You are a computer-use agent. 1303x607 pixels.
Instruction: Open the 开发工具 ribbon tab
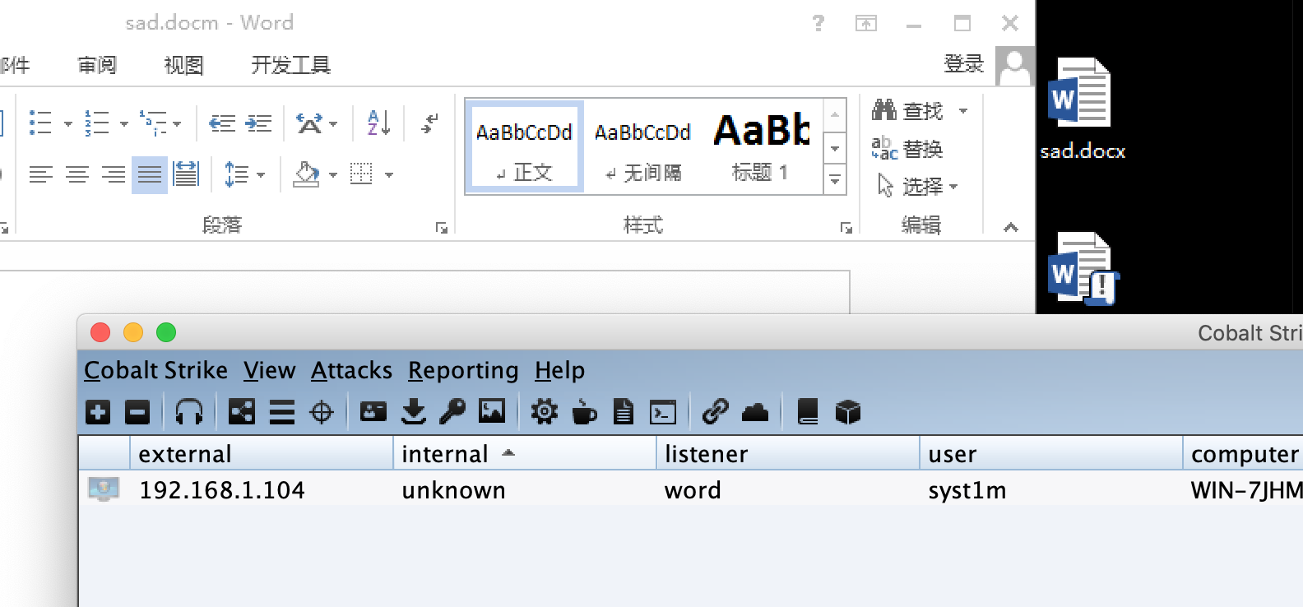point(290,65)
